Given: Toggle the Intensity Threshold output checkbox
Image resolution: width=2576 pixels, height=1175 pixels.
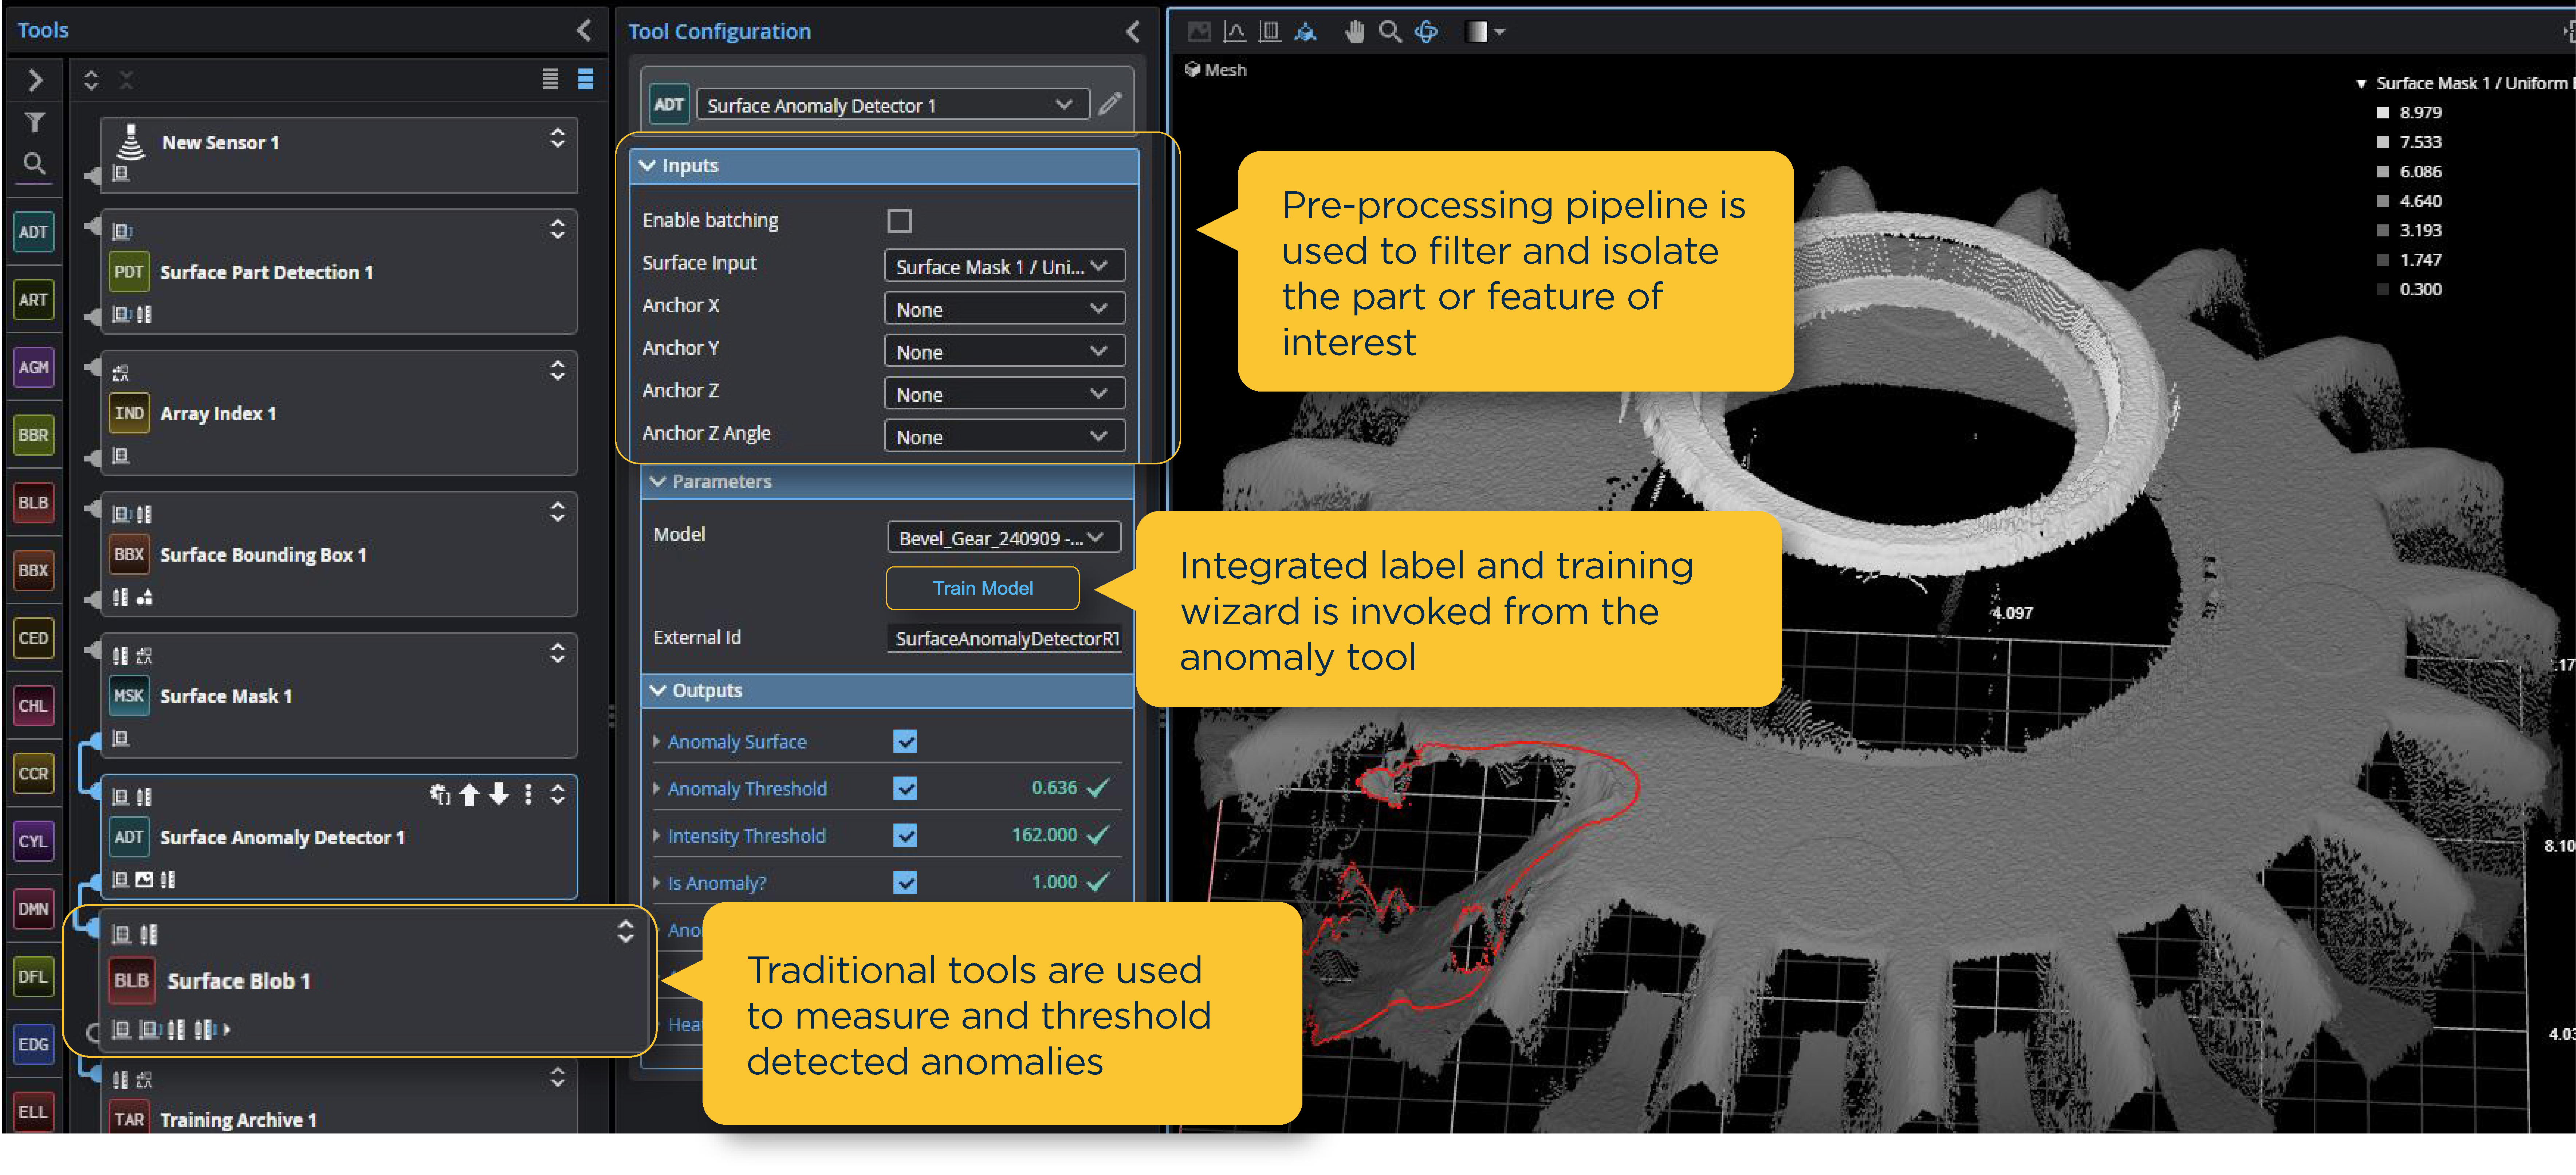Looking at the screenshot, I should tap(905, 836).
